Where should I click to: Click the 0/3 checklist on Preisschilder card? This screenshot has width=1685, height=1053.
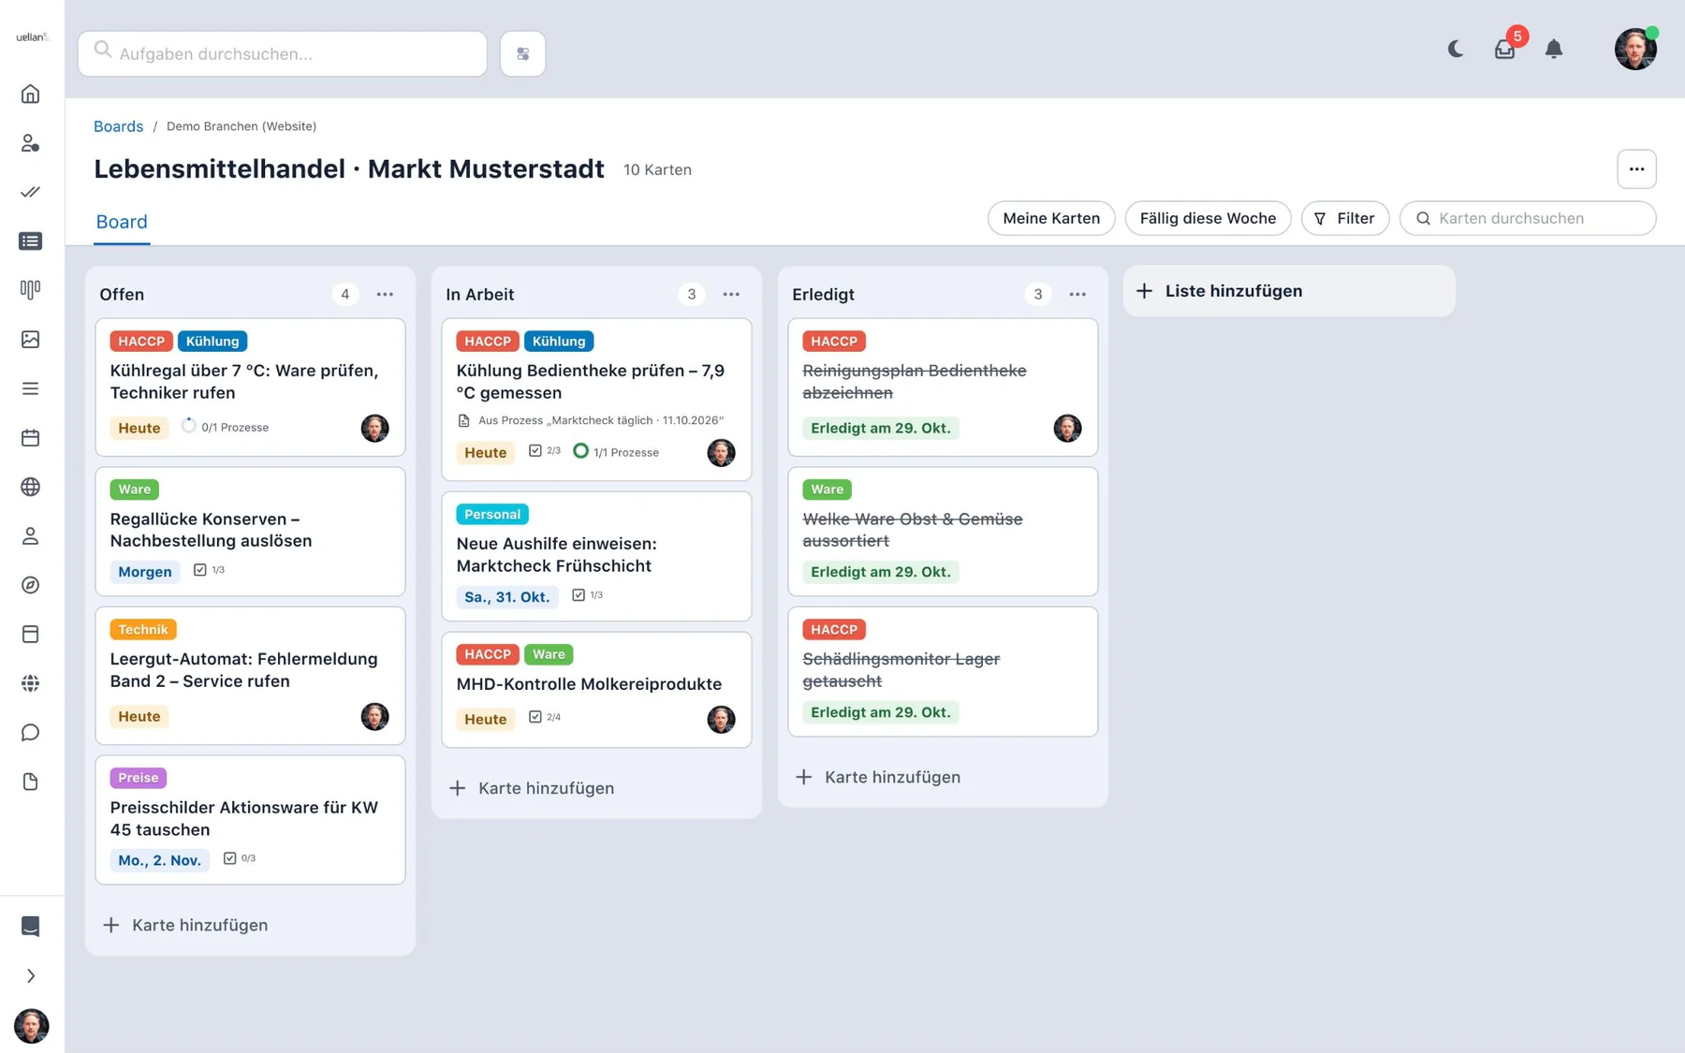tap(239, 858)
